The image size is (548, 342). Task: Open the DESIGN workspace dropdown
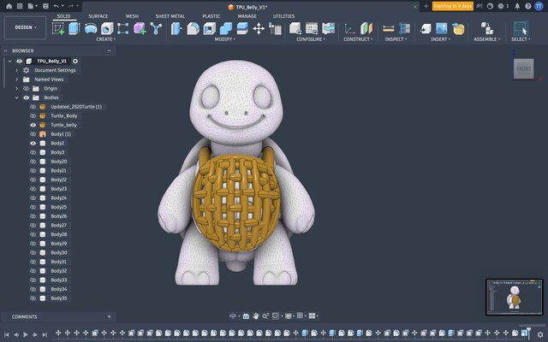tap(25, 27)
